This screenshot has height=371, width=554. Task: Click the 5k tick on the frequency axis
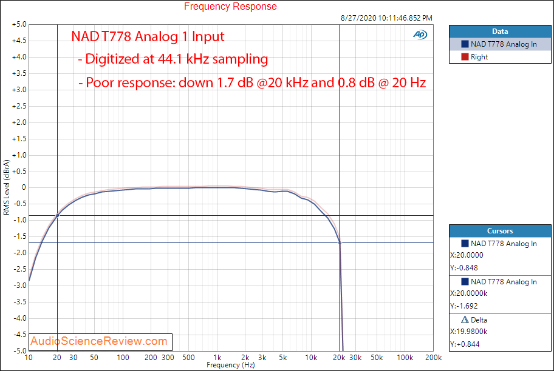(x=282, y=358)
